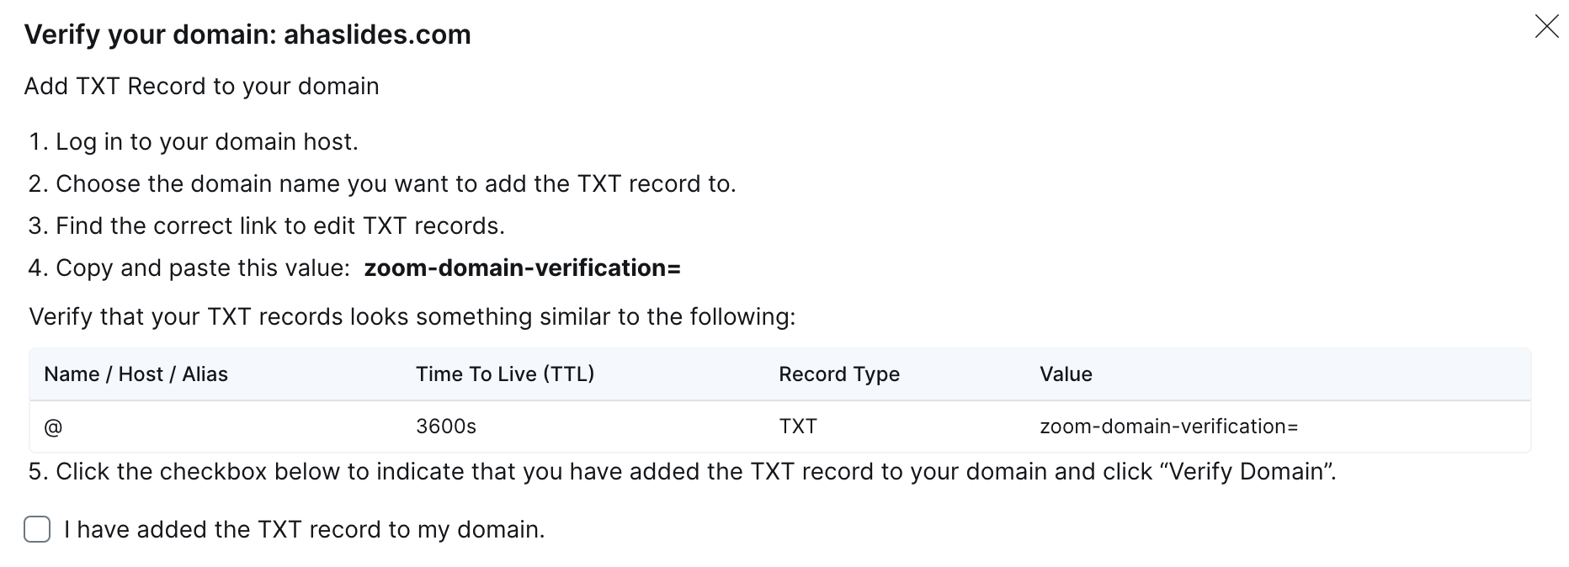Click the Value column header

[x=1065, y=374]
